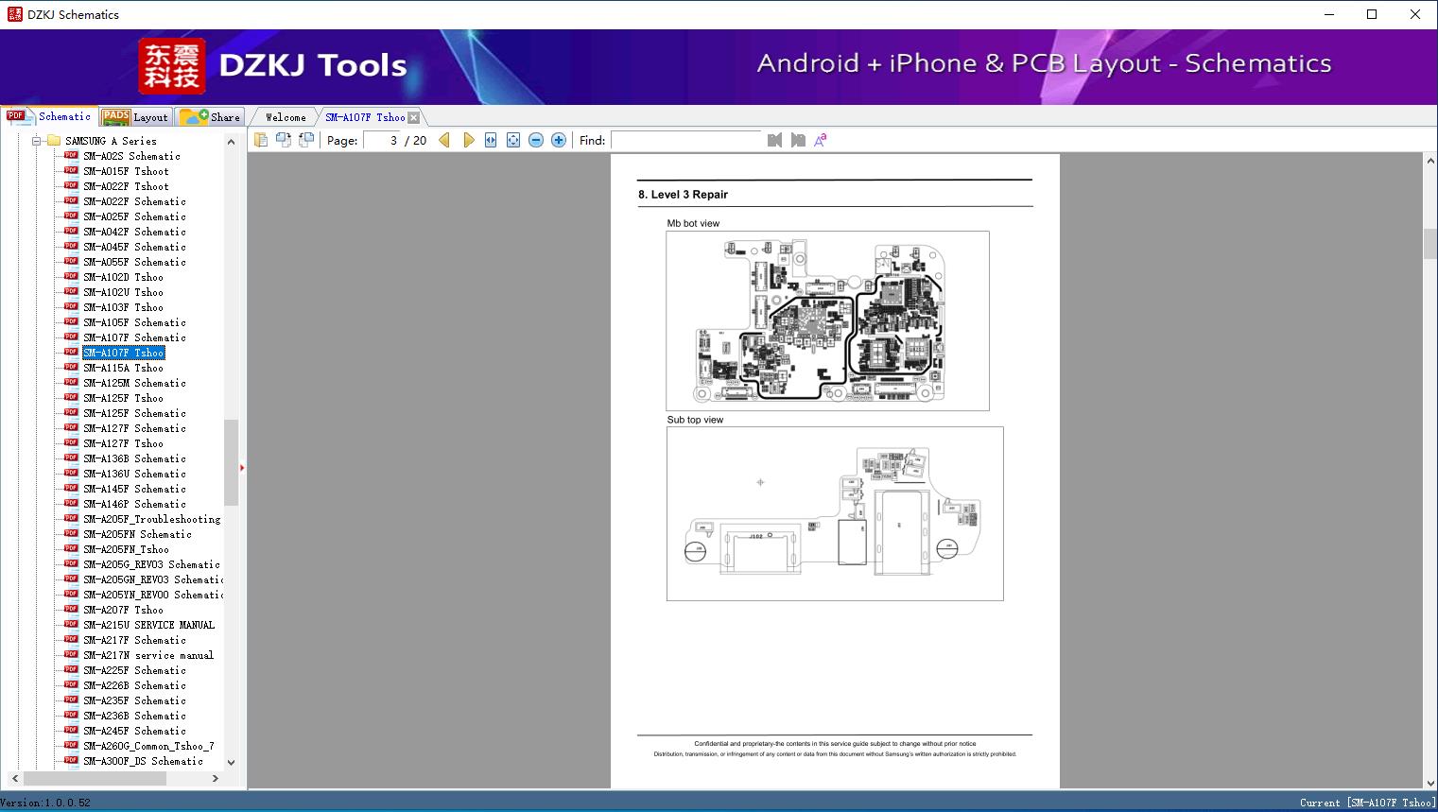
Task: Click PDF icon beside SM-A236B Schematic
Action: pos(71,715)
